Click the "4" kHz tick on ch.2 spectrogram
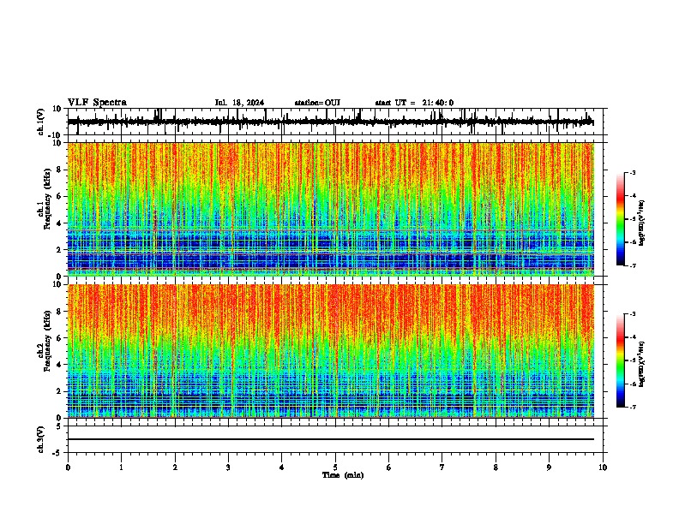 click(x=59, y=365)
